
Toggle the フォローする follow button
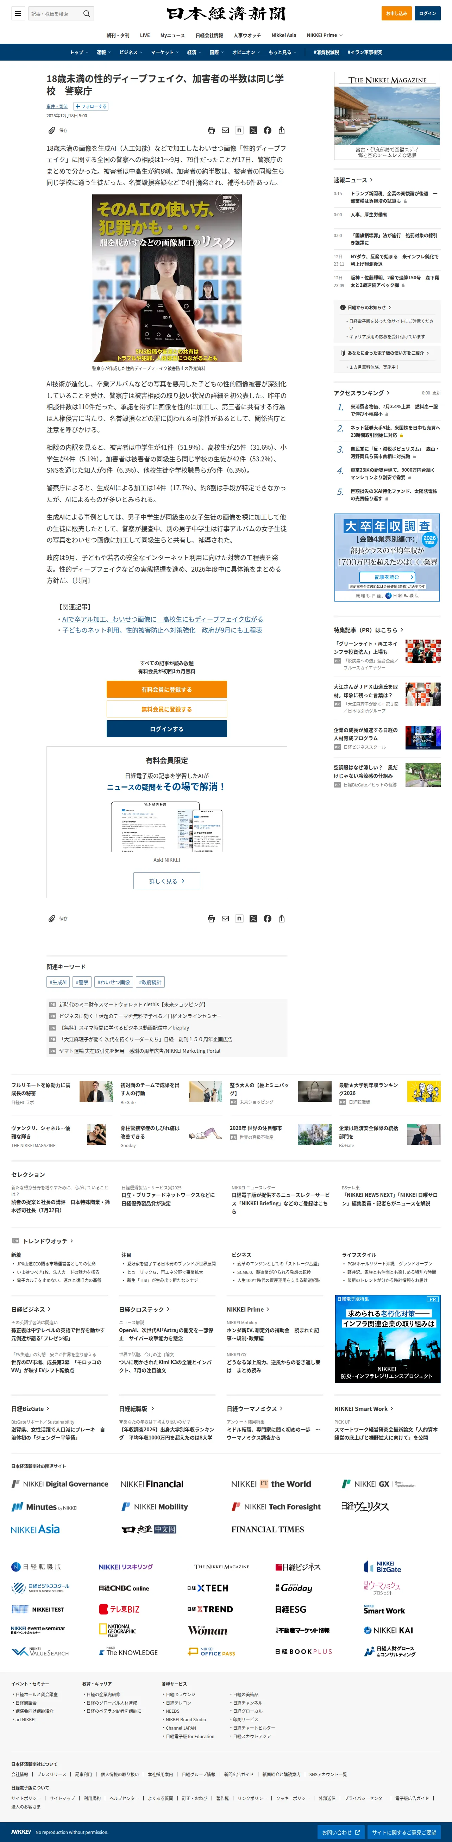point(91,107)
